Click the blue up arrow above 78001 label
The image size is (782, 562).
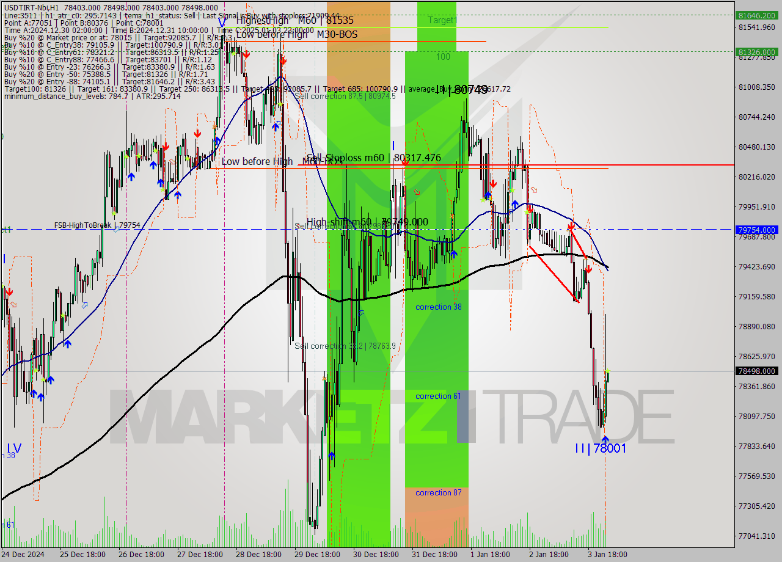[x=605, y=439]
